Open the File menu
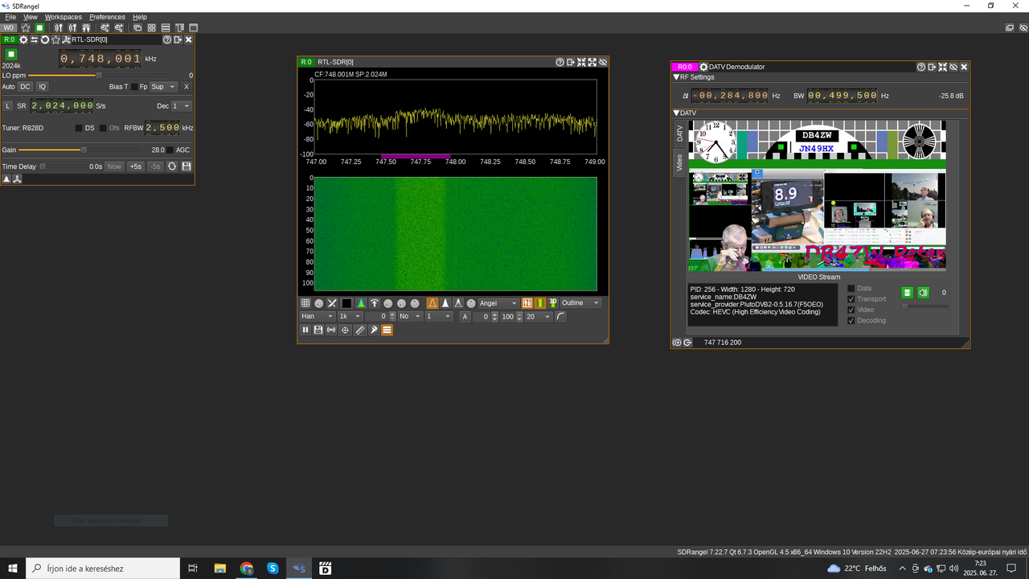This screenshot has height=579, width=1029. pyautogui.click(x=10, y=17)
